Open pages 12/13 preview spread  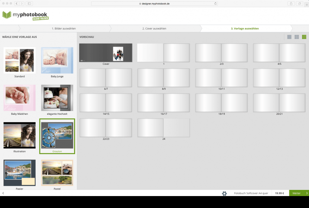[x=279, y=78]
